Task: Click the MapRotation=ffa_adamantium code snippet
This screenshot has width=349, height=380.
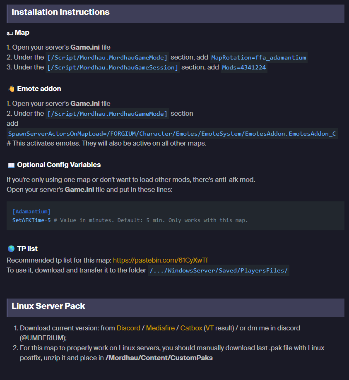Action: pyautogui.click(x=259, y=57)
